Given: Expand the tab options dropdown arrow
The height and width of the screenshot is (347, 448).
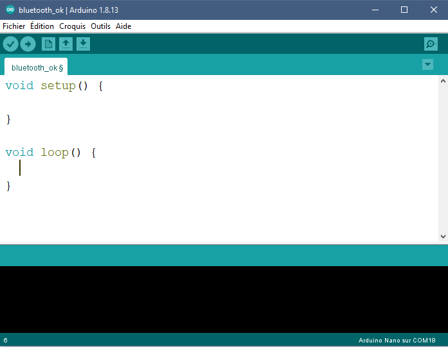Looking at the screenshot, I should pos(427,64).
